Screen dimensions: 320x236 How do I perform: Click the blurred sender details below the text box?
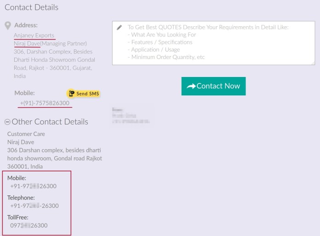pos(131,115)
